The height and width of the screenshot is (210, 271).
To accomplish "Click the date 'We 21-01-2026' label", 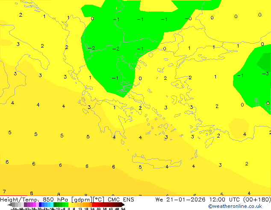I will tap(180, 200).
